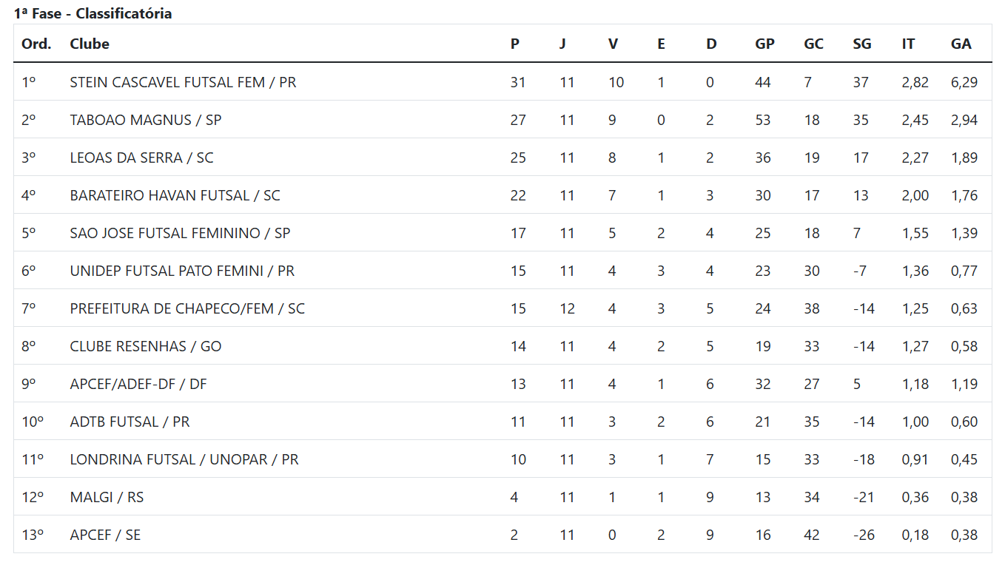The height and width of the screenshot is (568, 1005).
Task: Select the GA column header
Action: tap(961, 44)
